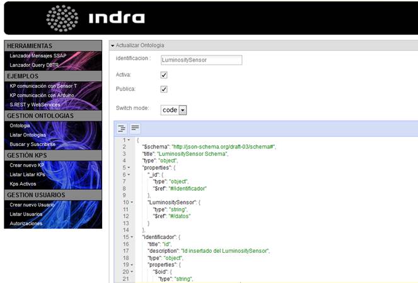Image resolution: width=418 pixels, height=283 pixels.
Task: Click the compact JSON icon in editor toolbar
Action: (135, 128)
